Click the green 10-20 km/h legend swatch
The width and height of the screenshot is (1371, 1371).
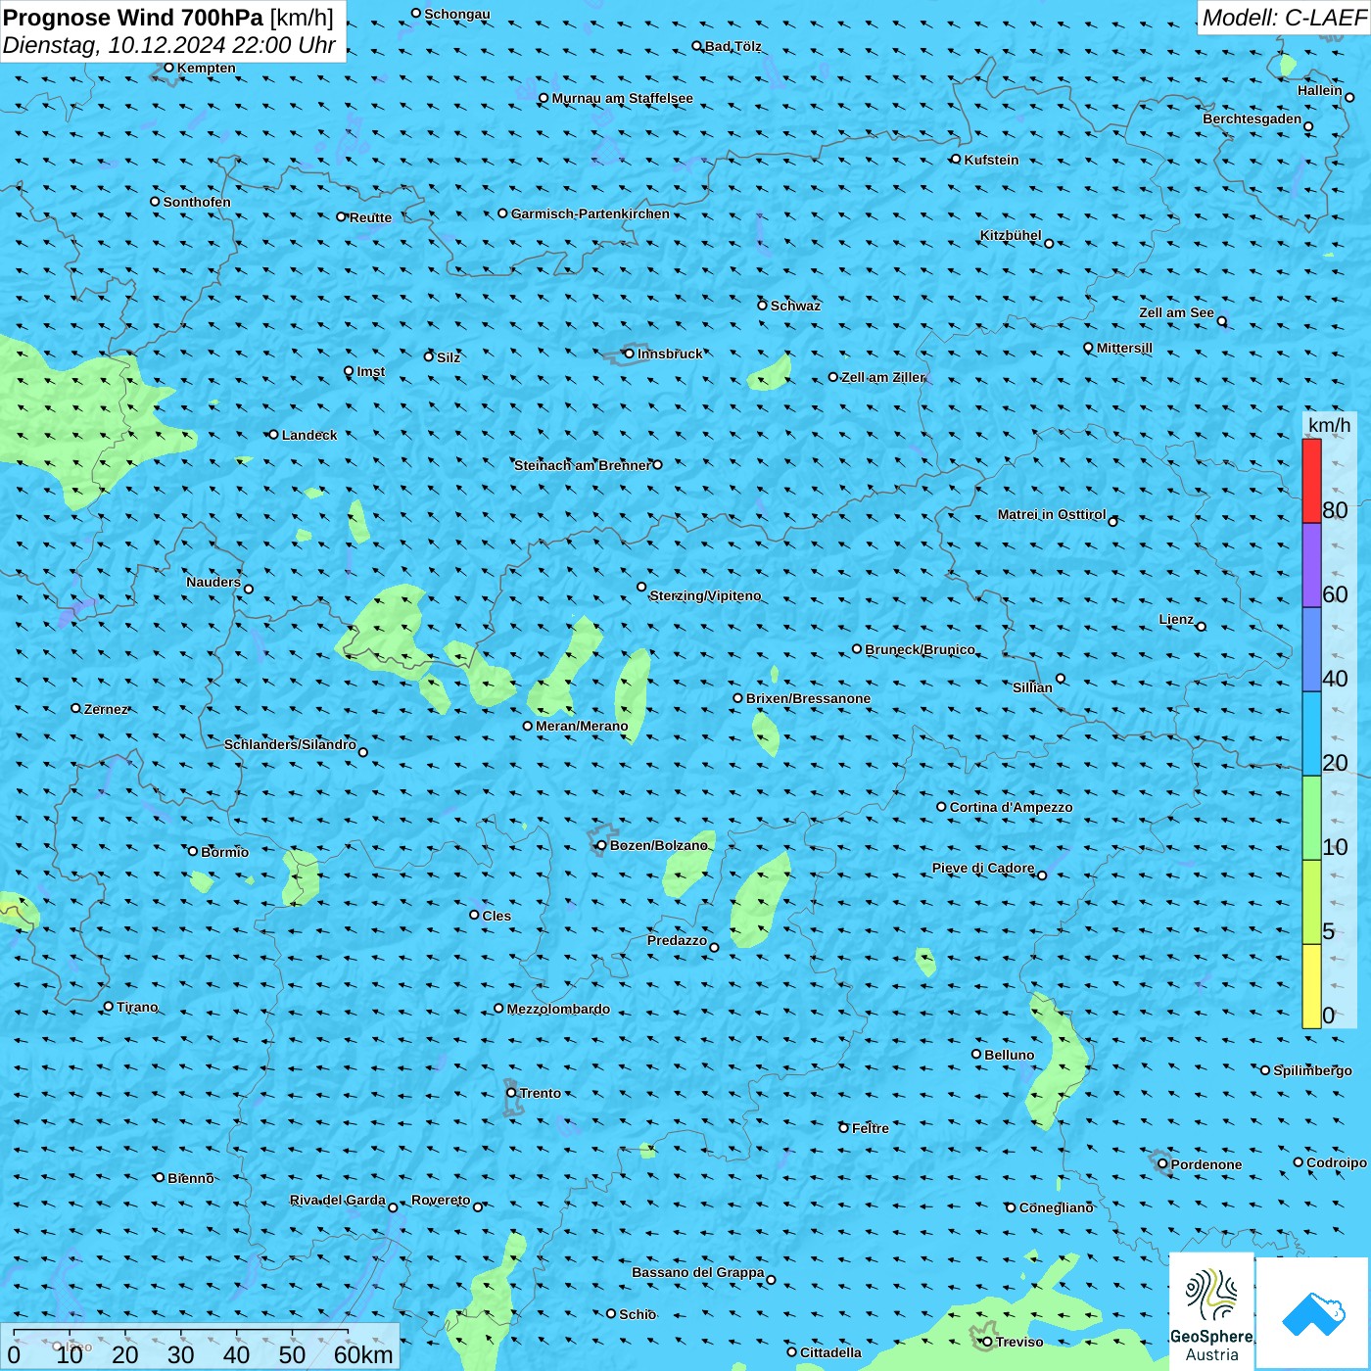pos(1311,818)
